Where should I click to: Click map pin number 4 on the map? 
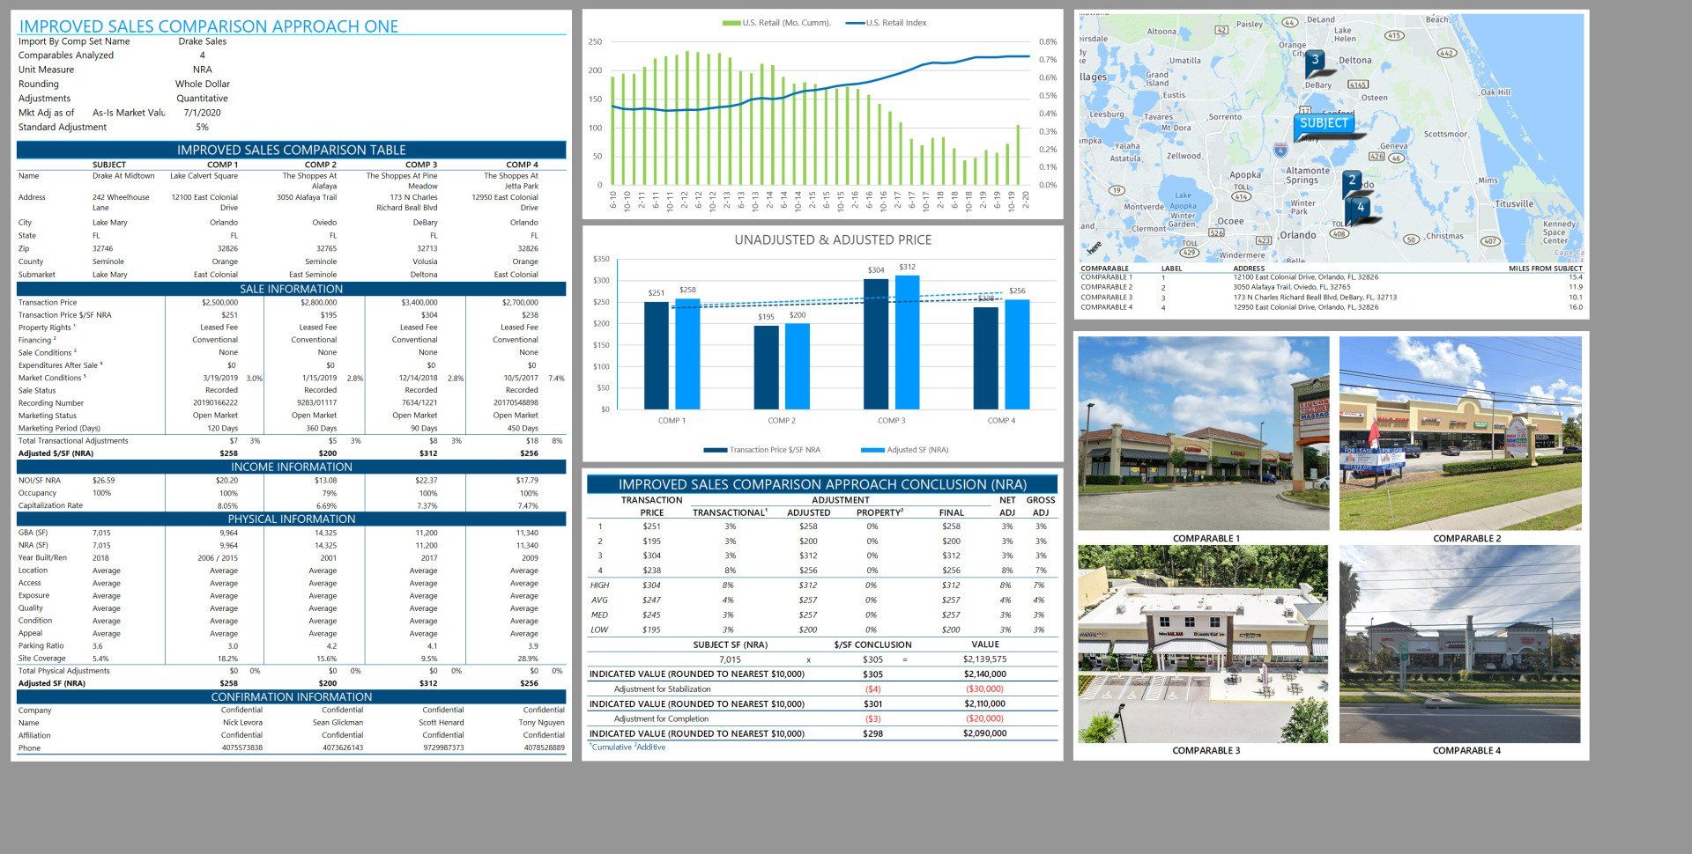(x=1361, y=208)
